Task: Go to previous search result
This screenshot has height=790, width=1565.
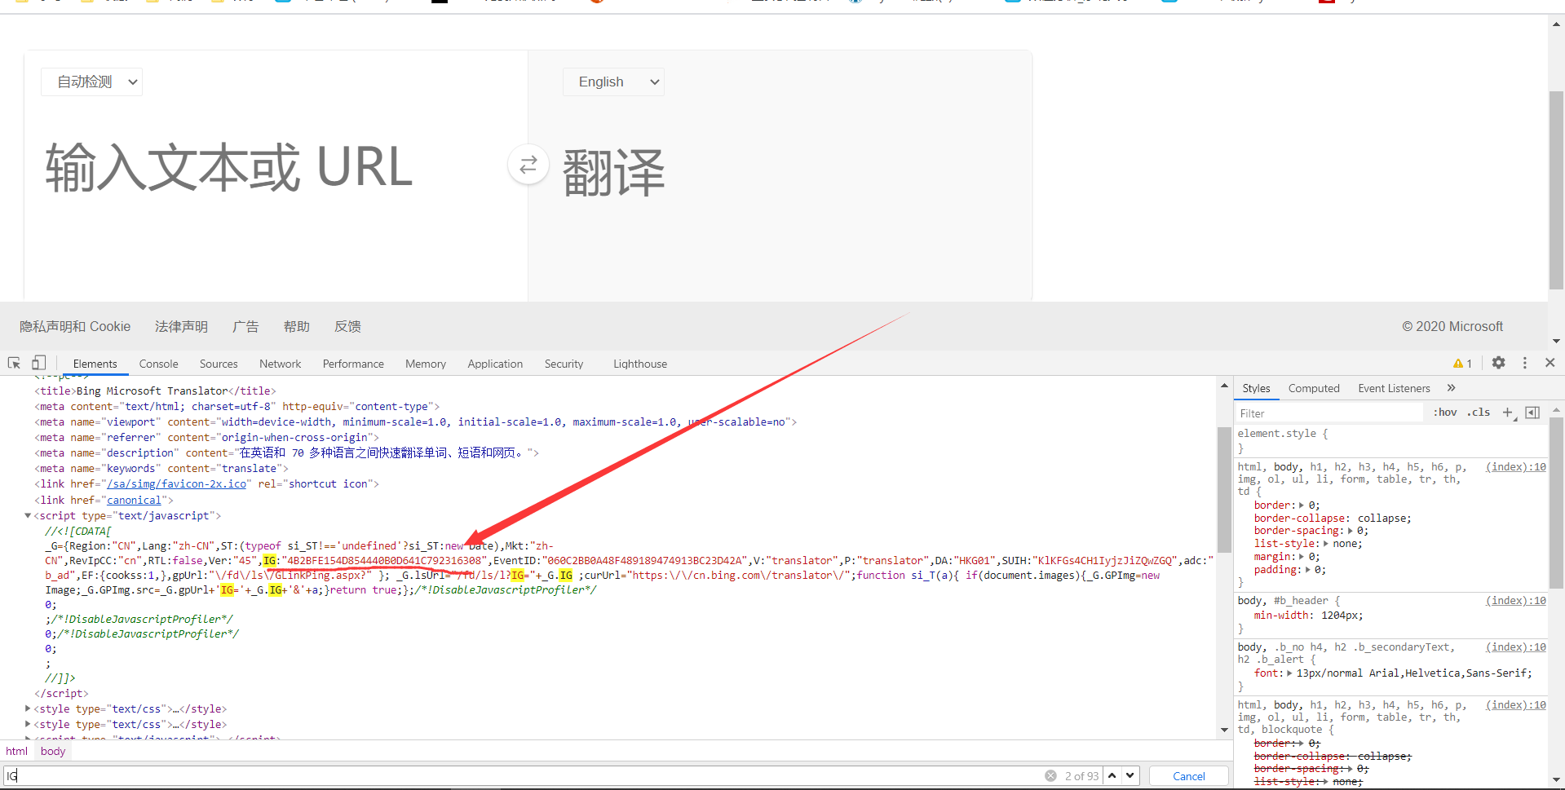Action: [1112, 775]
